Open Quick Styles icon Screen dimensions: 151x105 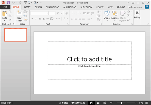pos(123,13)
